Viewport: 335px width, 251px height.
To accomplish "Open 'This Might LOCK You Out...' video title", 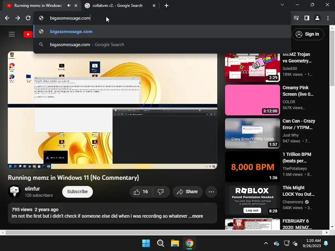I will (298, 191).
